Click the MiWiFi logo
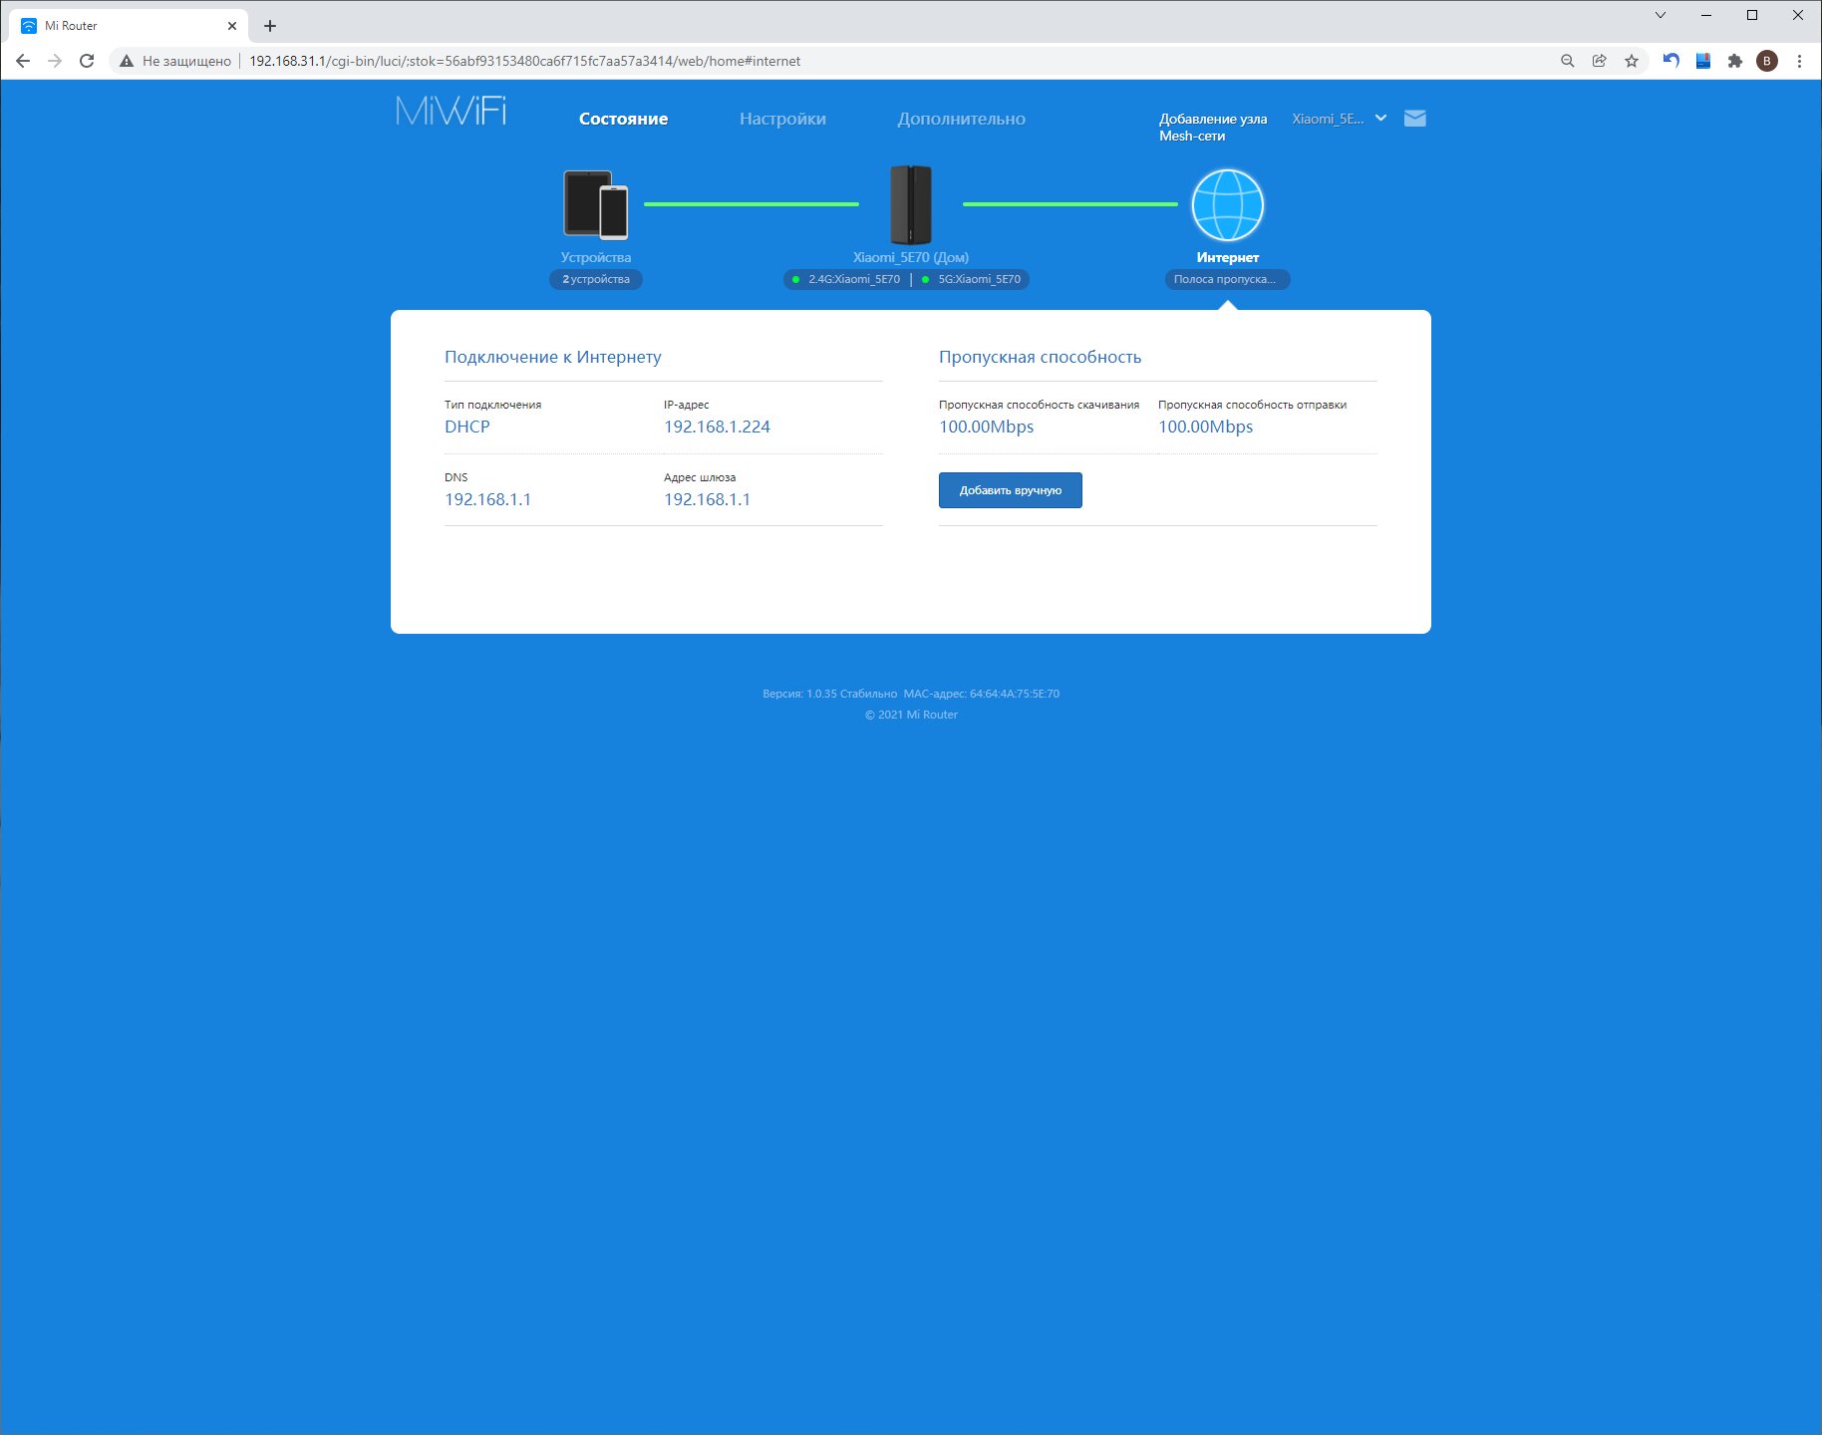Screen dimensions: 1822x1435 tap(452, 111)
